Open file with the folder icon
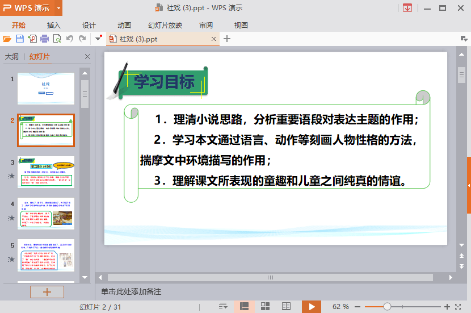 (x=7, y=39)
